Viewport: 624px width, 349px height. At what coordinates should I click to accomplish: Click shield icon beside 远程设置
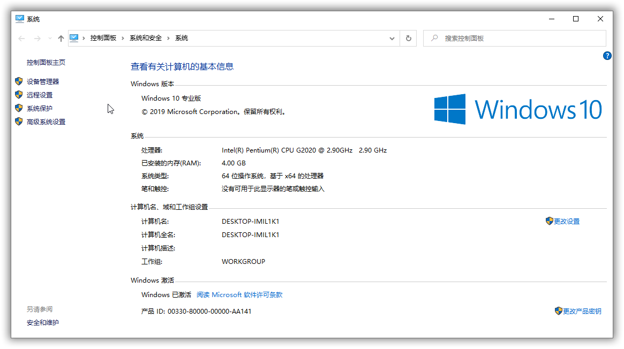19,95
